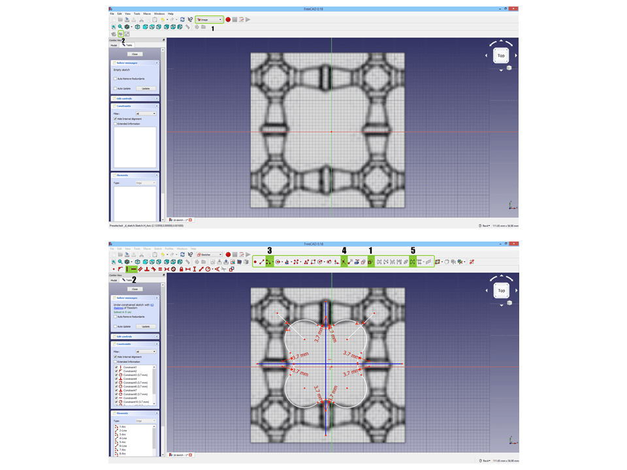
Task: Select the Create line tool in Sketcher window
Action: coord(261,262)
